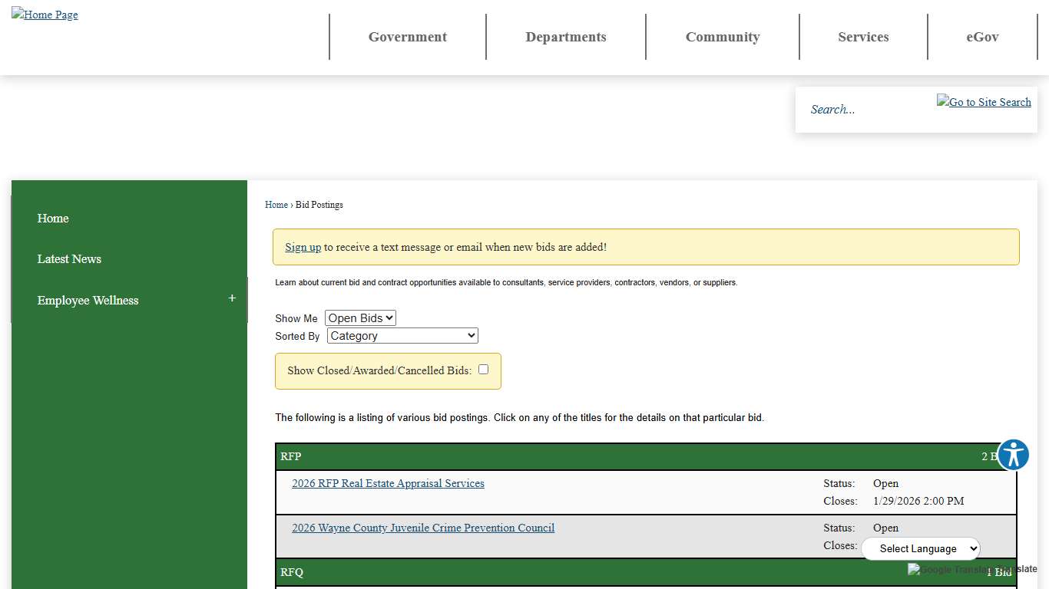This screenshot has width=1049, height=589.
Task: Open the eGov menu
Action: [982, 37]
